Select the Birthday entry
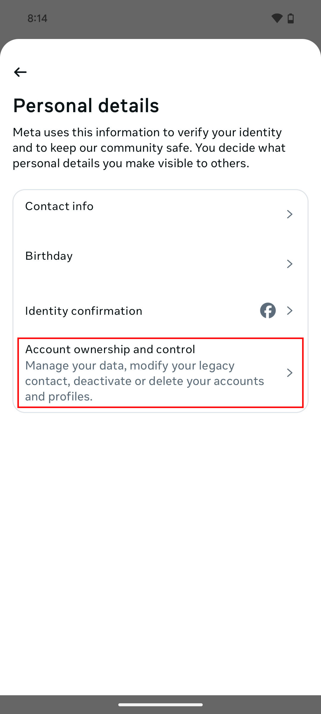Screen dimensions: 321x714 [x=49, y=256]
